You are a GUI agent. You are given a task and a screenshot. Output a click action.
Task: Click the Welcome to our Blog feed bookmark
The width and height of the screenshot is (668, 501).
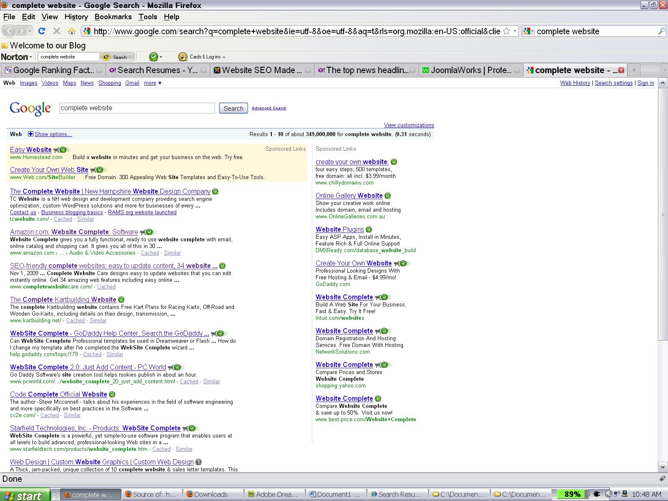43,46
